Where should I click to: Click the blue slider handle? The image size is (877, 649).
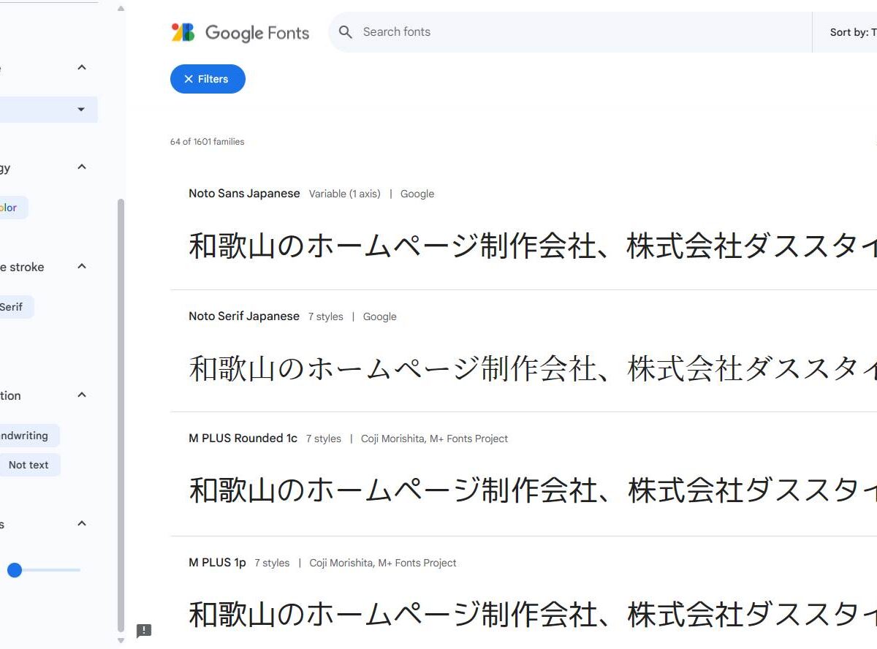[x=15, y=570]
